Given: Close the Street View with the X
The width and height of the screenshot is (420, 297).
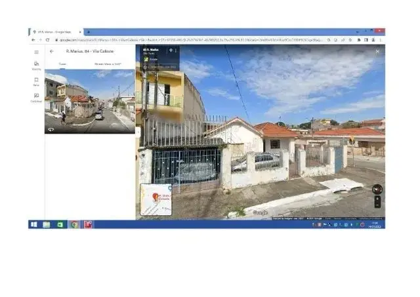Looking at the screenshot, I should click(377, 51).
